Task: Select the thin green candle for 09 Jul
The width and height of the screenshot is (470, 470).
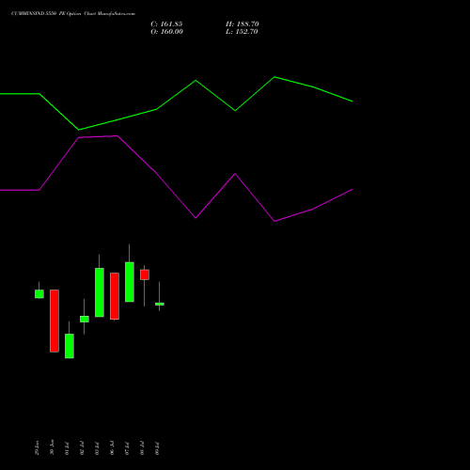Action: pos(160,304)
